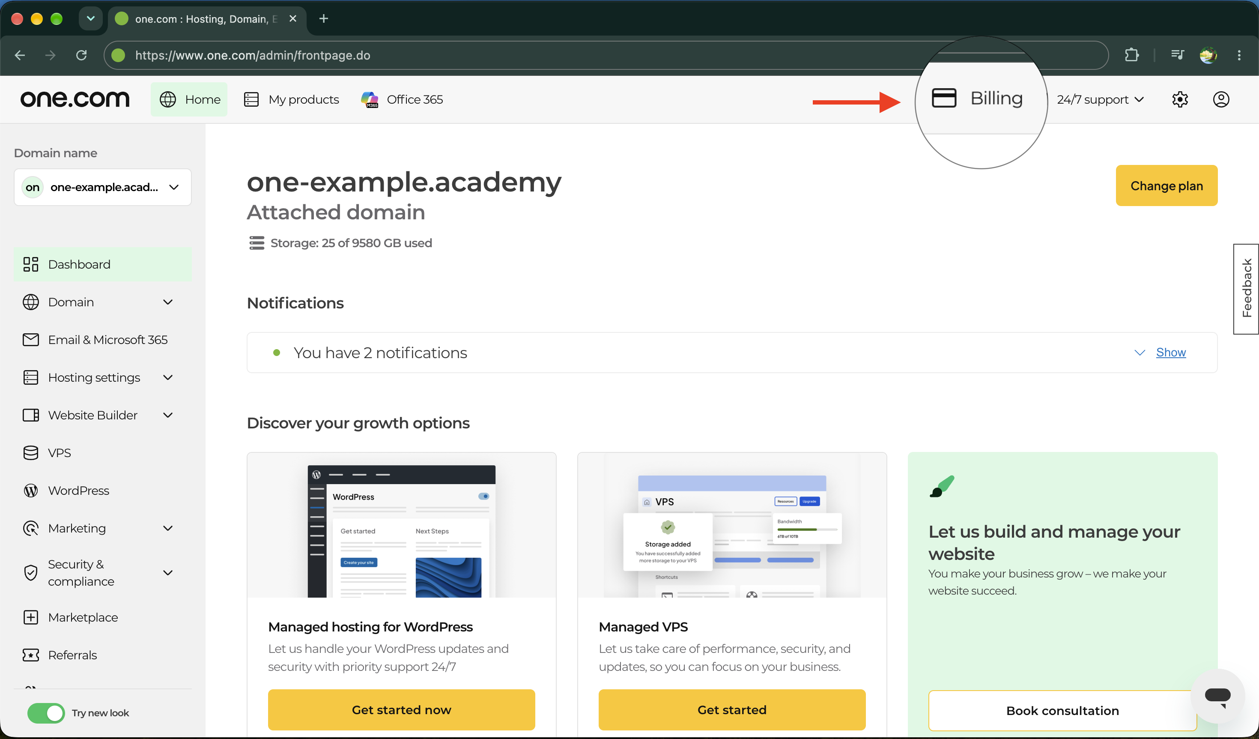This screenshot has width=1259, height=739.
Task: Click the Hosting settings server icon
Action: tap(31, 377)
